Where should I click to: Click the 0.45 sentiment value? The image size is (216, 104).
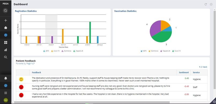point(187,78)
